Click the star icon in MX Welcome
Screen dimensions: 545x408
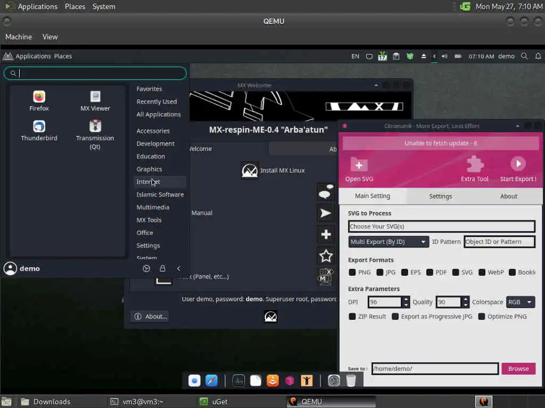(x=326, y=256)
